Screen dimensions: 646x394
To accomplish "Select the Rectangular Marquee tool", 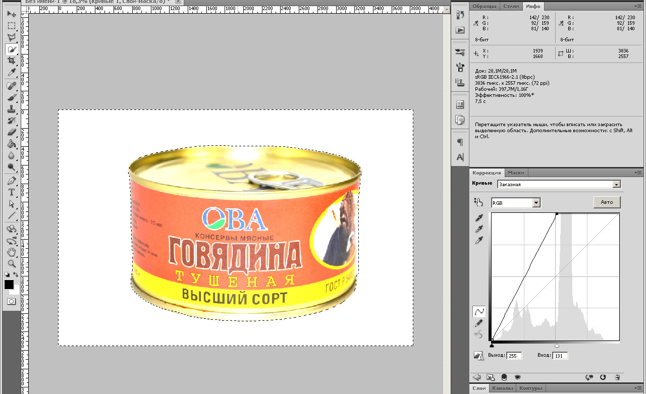I will [x=11, y=25].
